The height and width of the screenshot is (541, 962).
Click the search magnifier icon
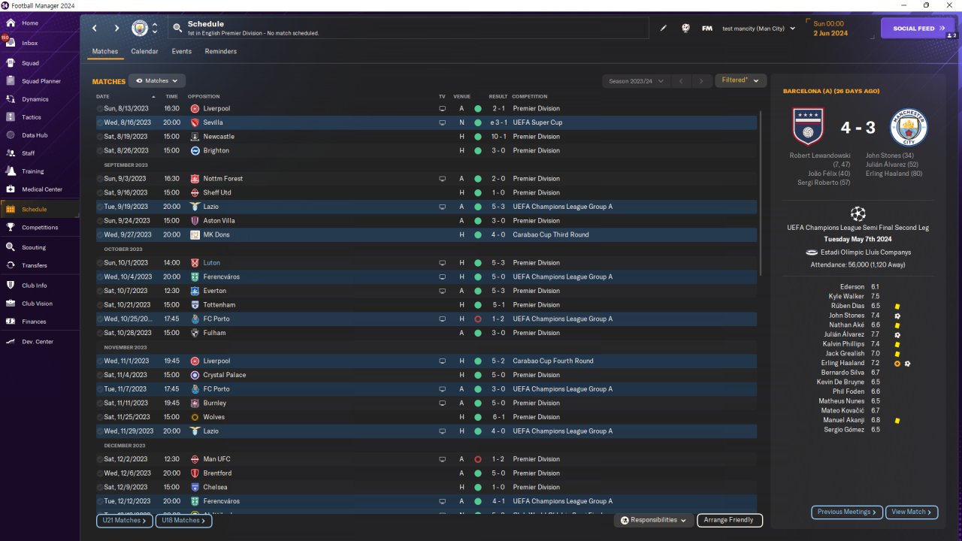coord(177,29)
